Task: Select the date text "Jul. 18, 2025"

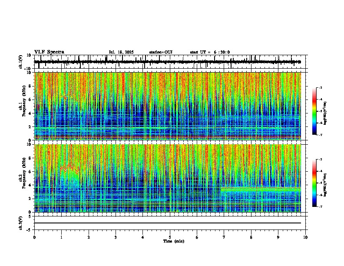Action: [121, 52]
